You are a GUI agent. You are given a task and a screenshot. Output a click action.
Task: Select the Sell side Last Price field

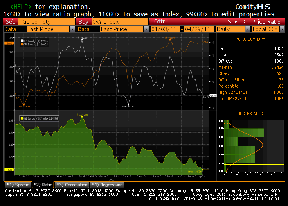(48, 29)
